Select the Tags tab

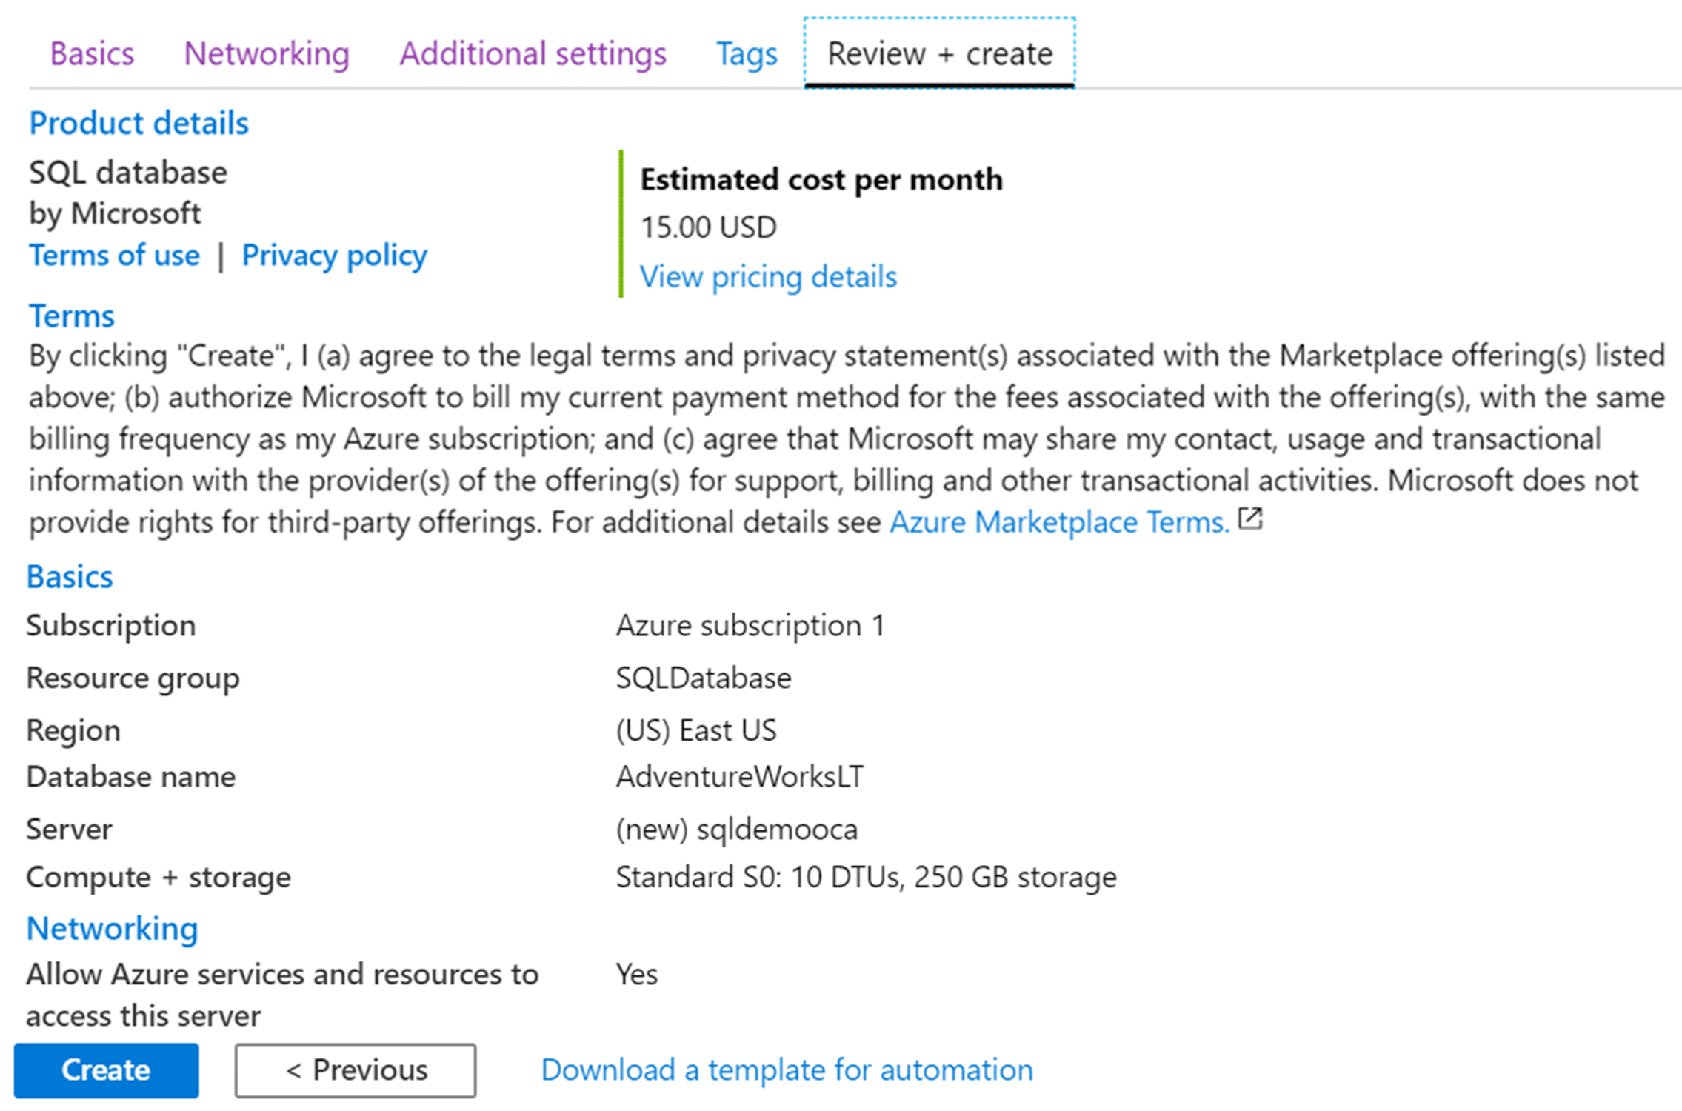[747, 53]
